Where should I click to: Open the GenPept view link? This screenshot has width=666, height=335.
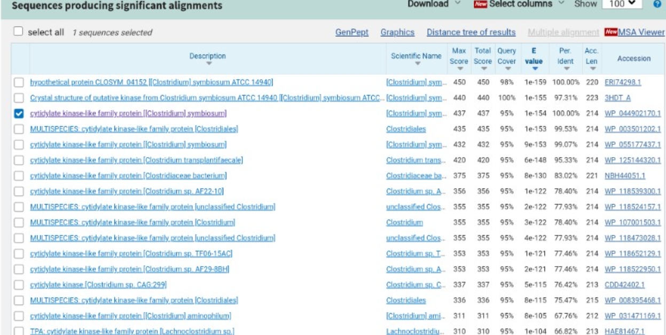click(x=351, y=33)
